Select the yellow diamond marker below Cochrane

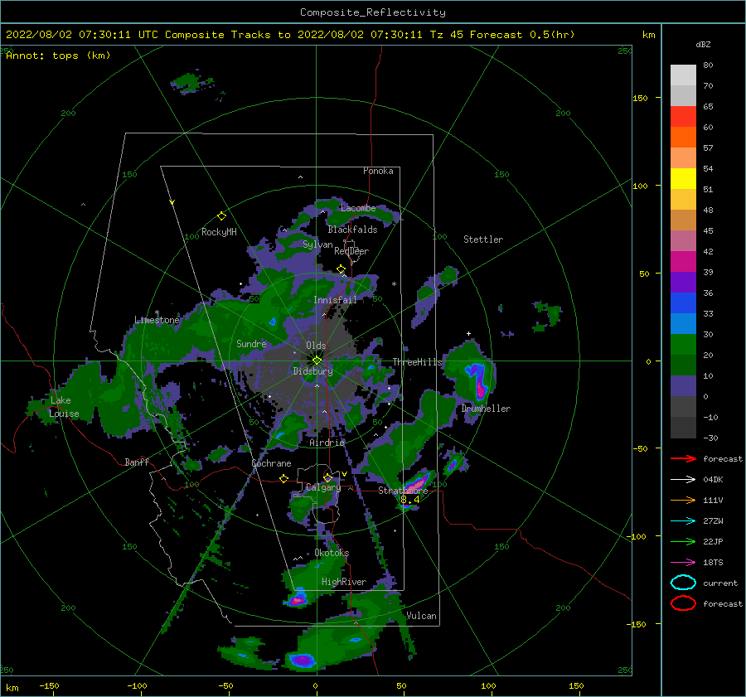283,478
